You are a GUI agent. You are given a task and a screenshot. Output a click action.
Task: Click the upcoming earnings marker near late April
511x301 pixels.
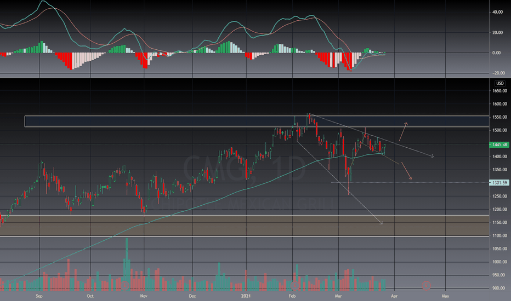tap(426, 286)
